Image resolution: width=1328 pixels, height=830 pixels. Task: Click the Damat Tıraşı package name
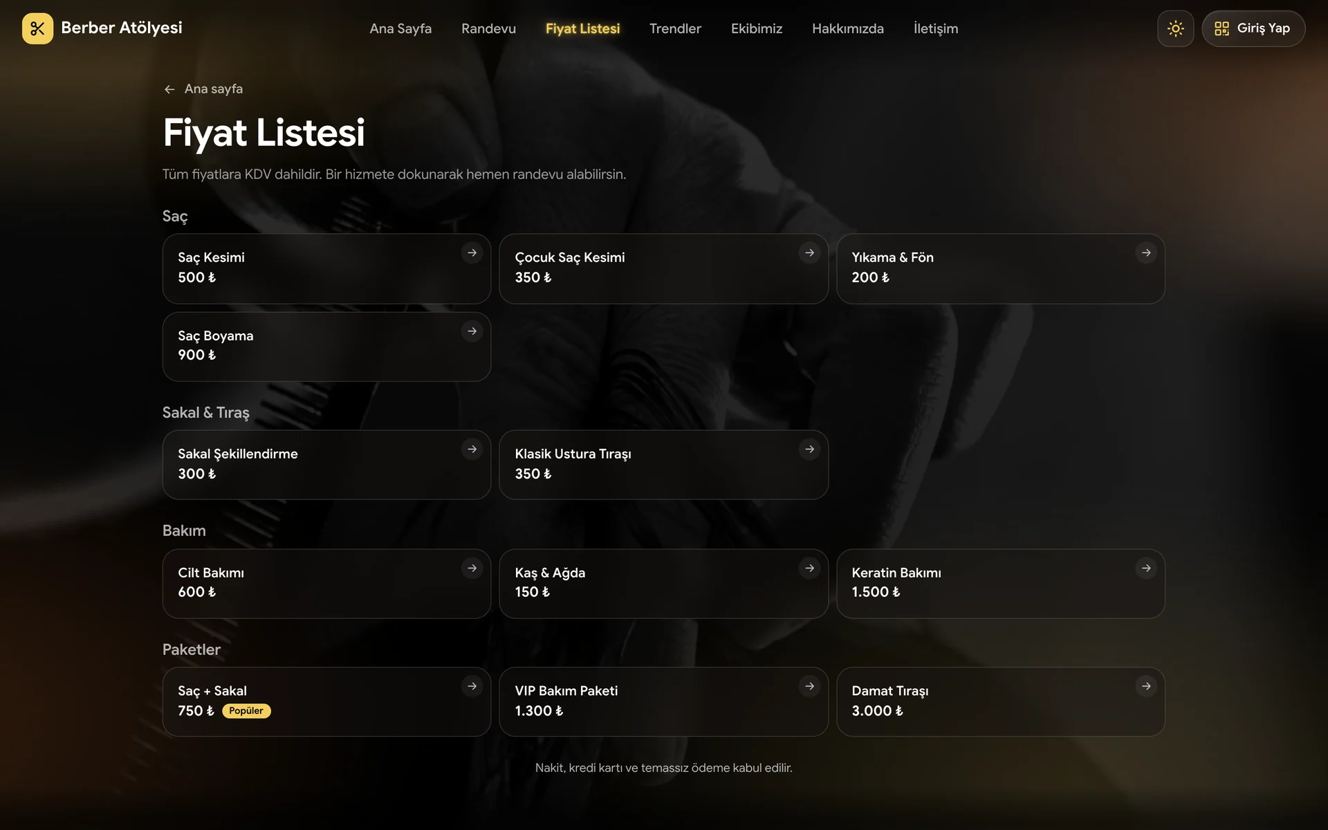click(890, 691)
